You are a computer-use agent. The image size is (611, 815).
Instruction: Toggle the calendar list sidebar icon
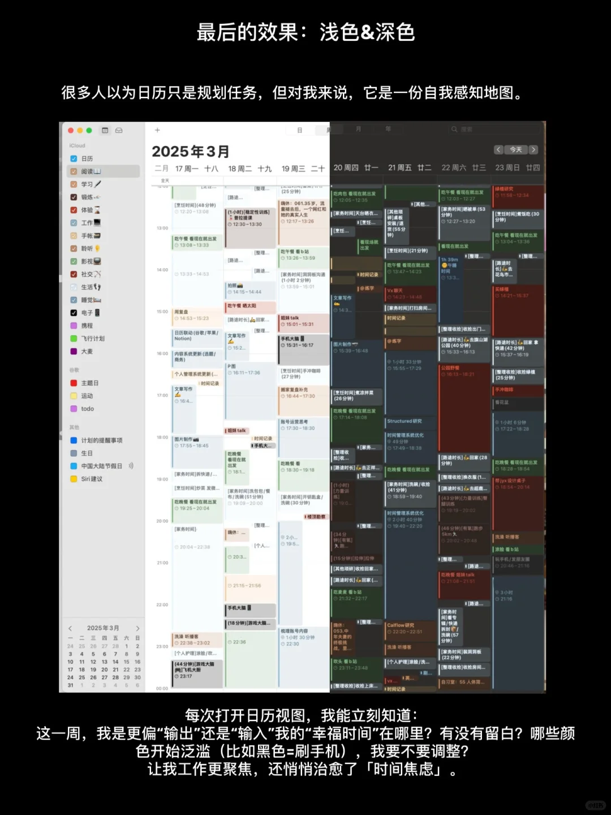[105, 130]
